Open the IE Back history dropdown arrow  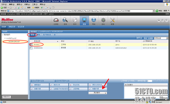click(8, 8)
